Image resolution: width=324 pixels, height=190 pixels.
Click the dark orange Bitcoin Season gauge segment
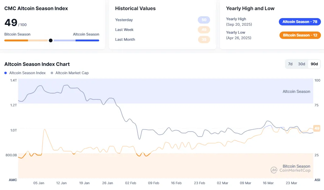click(x=16, y=40)
